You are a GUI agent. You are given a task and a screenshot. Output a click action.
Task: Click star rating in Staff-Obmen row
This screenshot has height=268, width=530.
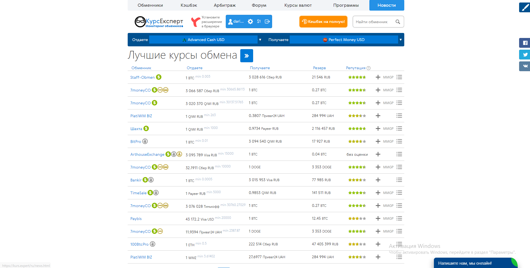(x=357, y=77)
